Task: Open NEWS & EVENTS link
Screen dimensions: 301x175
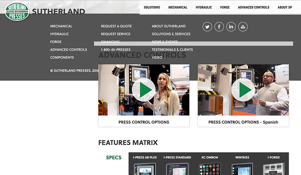Action: [165, 42]
